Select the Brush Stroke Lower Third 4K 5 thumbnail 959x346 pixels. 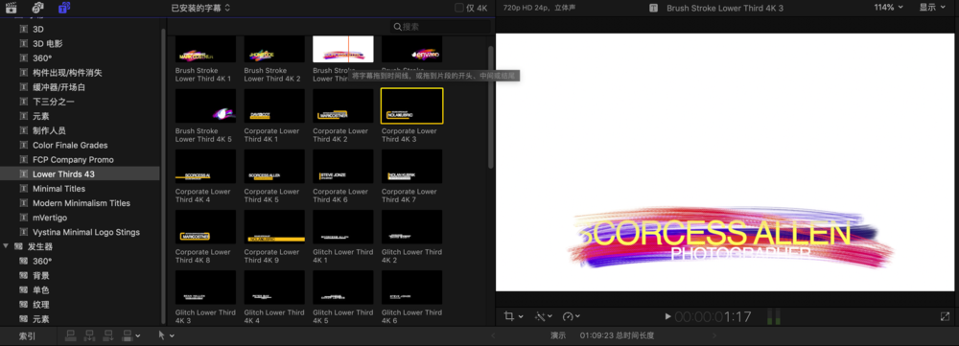pos(205,105)
